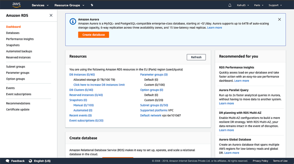This screenshot has width=294, height=164.
Task: Open the Services dropdown menu
Action: 40,5
